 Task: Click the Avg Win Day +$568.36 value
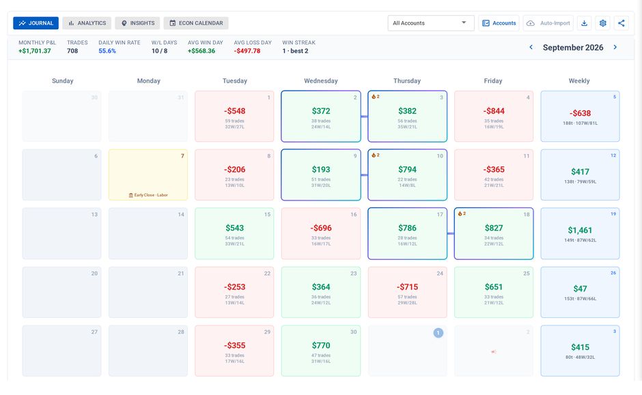coord(201,50)
